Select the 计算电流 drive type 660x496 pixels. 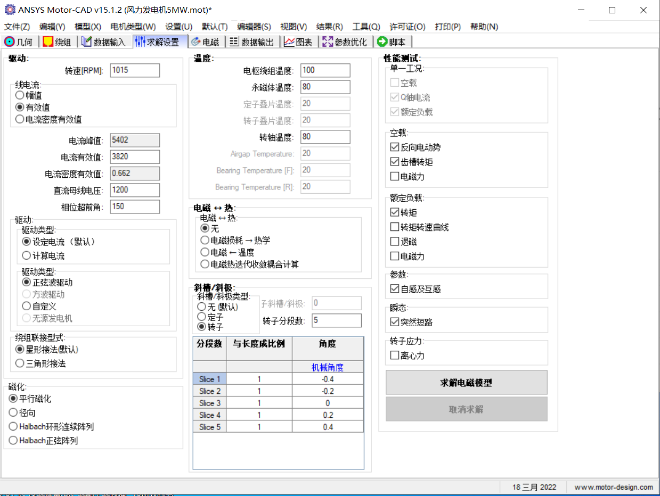27,255
